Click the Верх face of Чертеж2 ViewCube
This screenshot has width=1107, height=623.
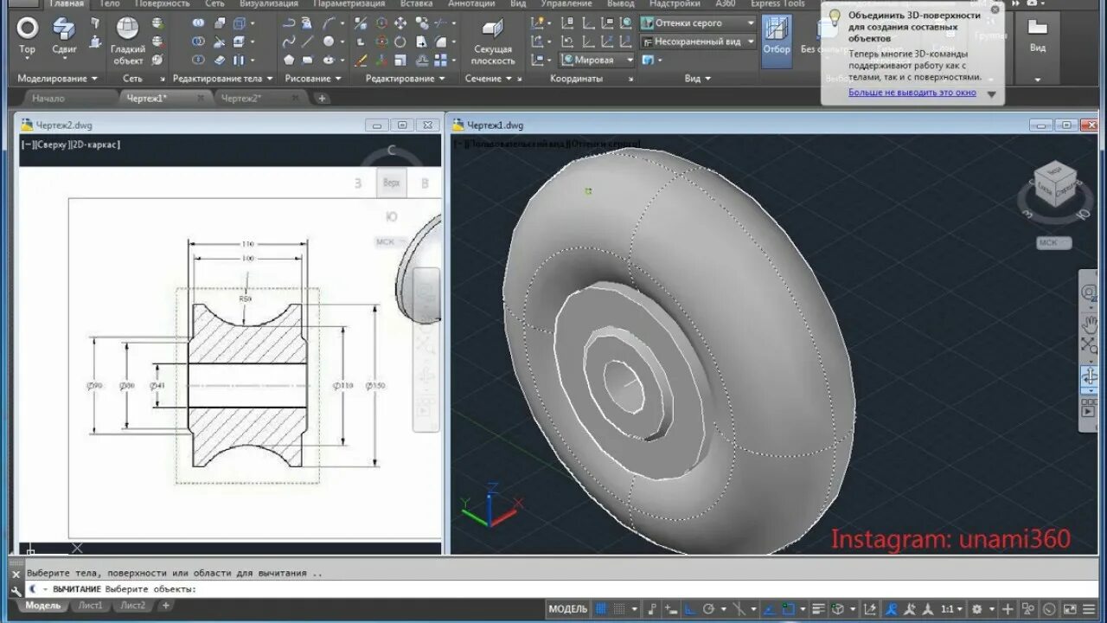pos(391,183)
